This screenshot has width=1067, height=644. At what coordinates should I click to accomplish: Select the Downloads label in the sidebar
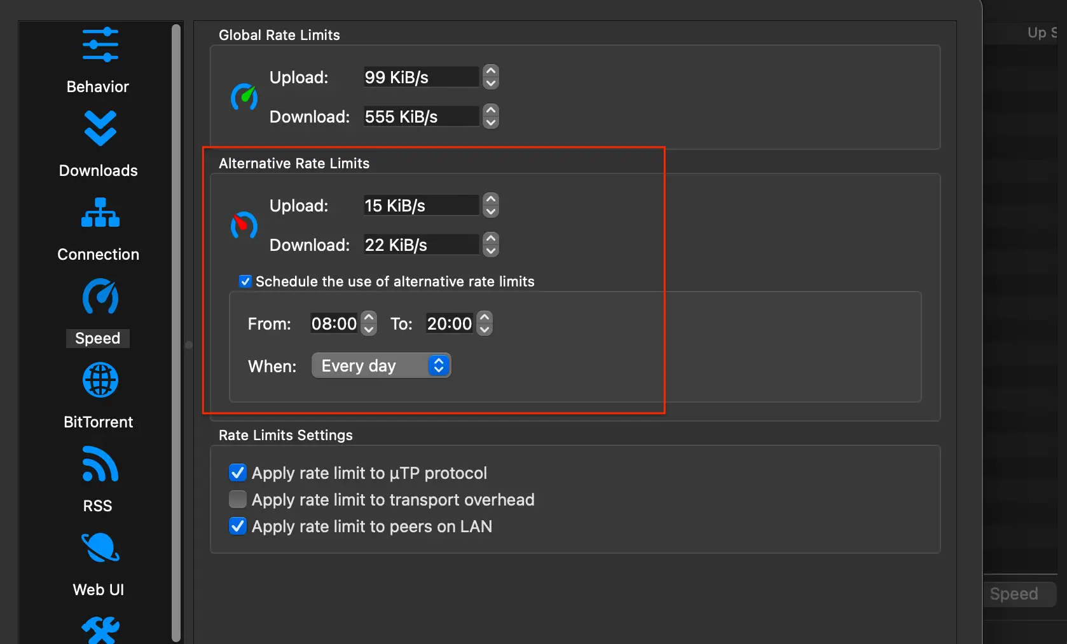click(98, 170)
